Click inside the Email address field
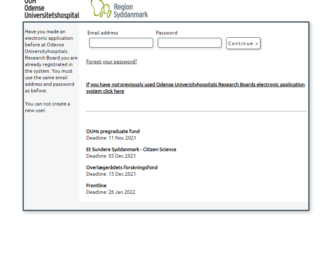Screen dimensions: 330x264 point(121,42)
